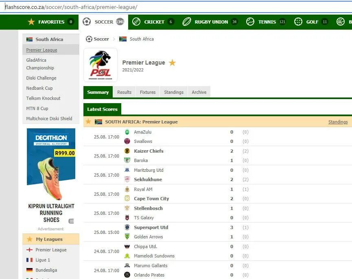This screenshot has height=279, width=352.
Task: Switch to the Fixtures tab
Action: [x=148, y=92]
